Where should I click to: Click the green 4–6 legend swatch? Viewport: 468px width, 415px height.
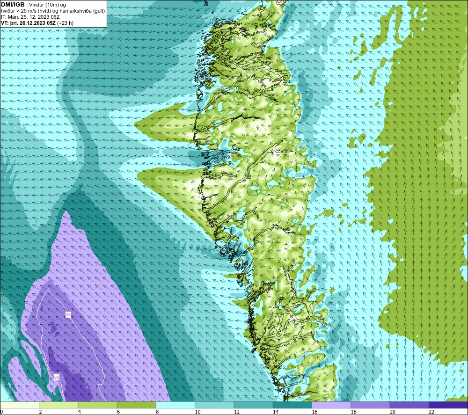[x=97, y=405]
